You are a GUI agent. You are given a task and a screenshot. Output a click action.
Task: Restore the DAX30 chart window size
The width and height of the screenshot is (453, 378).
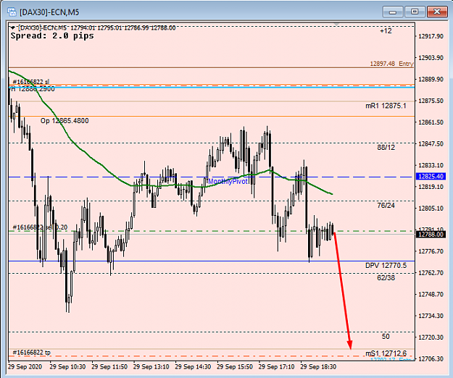pos(415,12)
